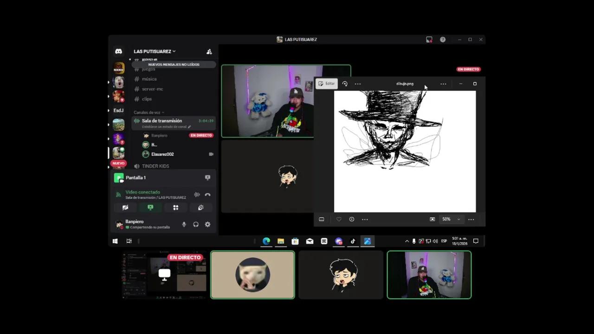Stop sharing your screen
Viewport: 594px width, 334px height.
(x=150, y=207)
